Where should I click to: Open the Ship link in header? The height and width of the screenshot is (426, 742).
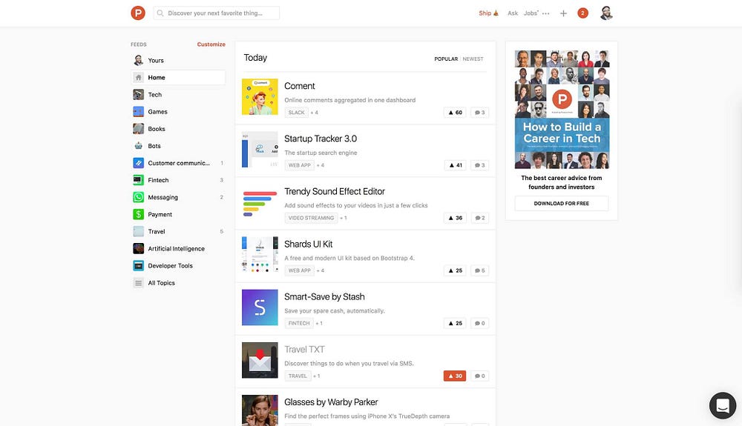(488, 13)
